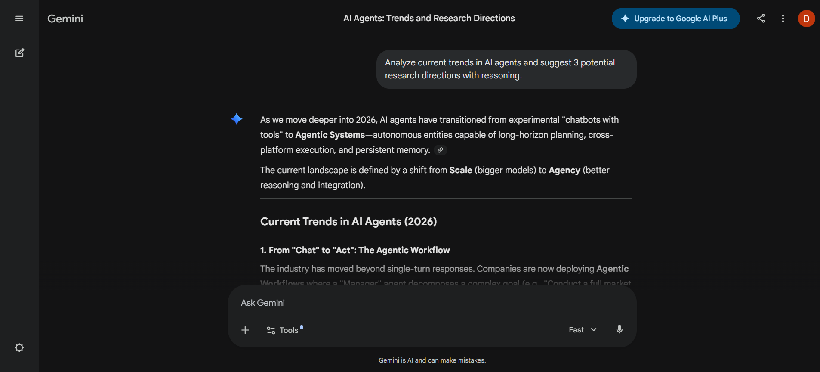Viewport: 820px width, 372px height.
Task: Open the more options menu
Action: click(x=783, y=19)
